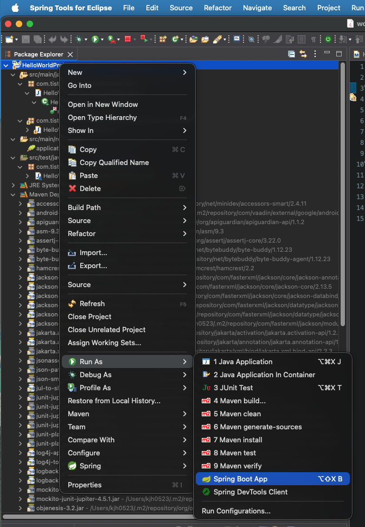Click the Package Explorer vertical scrollbar
365x527 pixels.
tap(343, 195)
